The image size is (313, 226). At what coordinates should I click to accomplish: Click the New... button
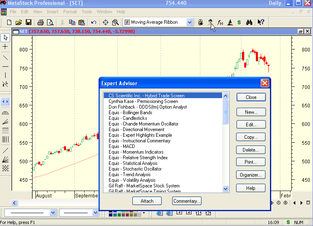[251, 112]
